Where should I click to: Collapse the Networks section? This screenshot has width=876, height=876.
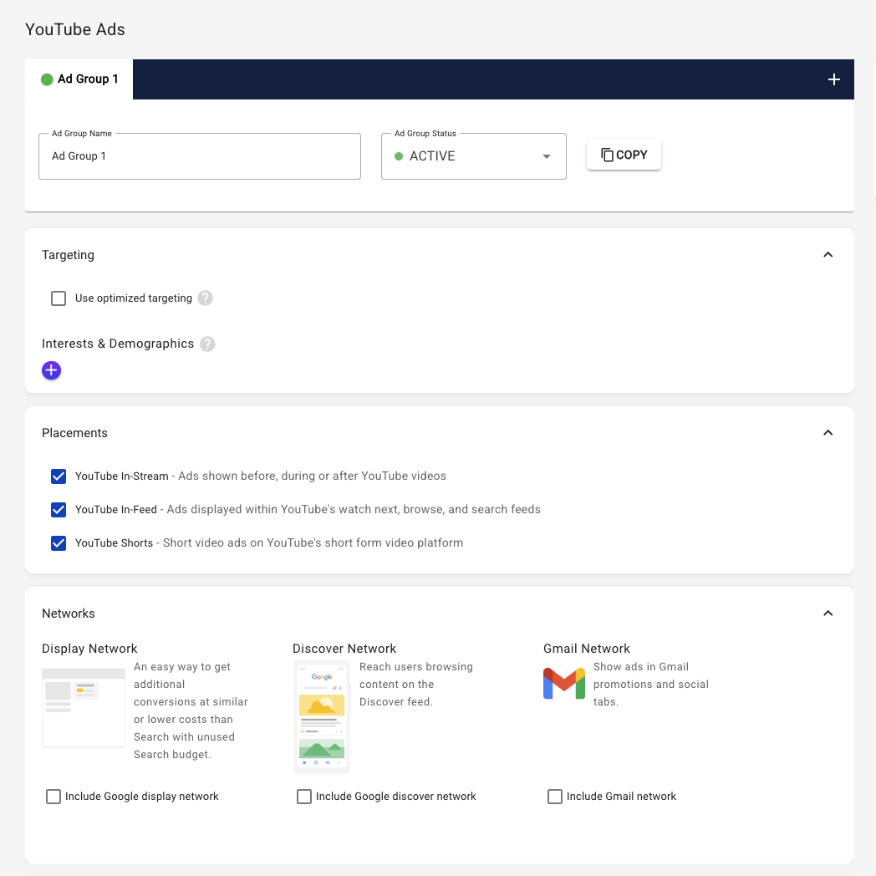828,614
